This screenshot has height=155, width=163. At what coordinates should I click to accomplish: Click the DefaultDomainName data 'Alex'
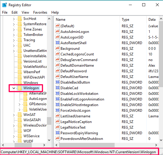[x=152, y=65]
